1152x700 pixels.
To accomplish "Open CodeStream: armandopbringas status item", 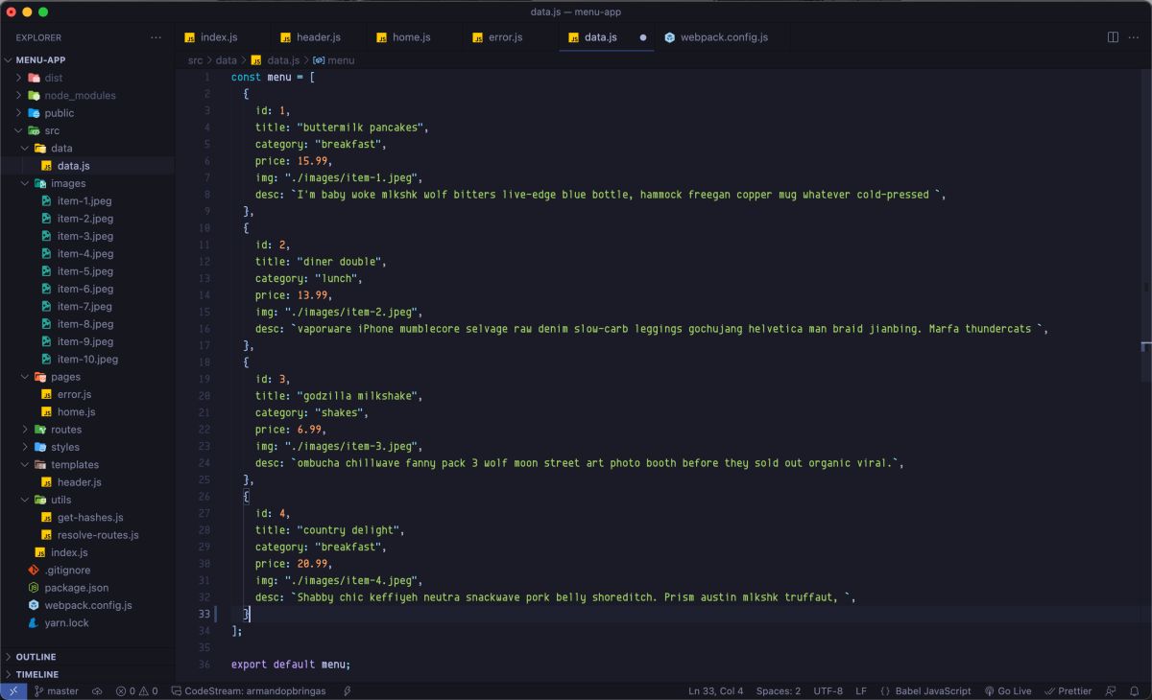I will 248,690.
